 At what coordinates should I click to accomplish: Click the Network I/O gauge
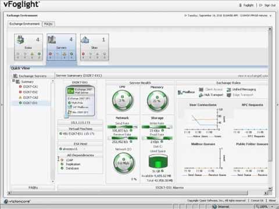(124, 163)
